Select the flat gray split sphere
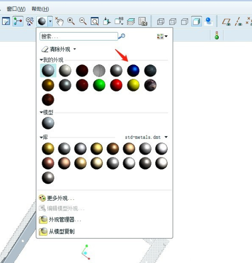The width and height of the screenshot is (252, 263). 99,71
